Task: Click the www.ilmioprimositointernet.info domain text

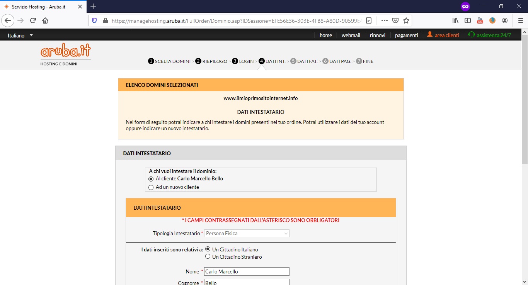Action: pos(261,98)
